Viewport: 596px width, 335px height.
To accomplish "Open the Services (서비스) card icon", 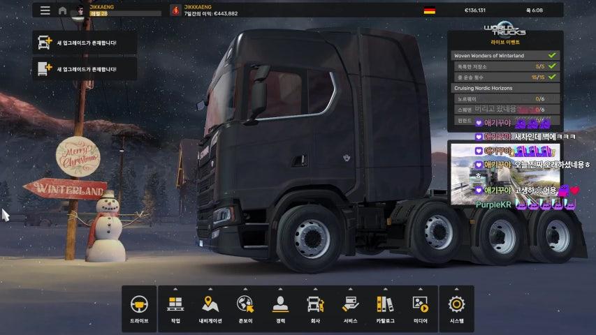I will coord(350,305).
